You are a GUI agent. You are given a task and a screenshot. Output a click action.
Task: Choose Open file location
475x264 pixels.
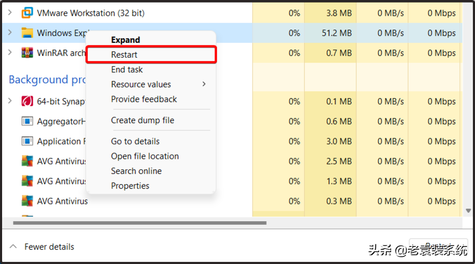click(x=145, y=156)
